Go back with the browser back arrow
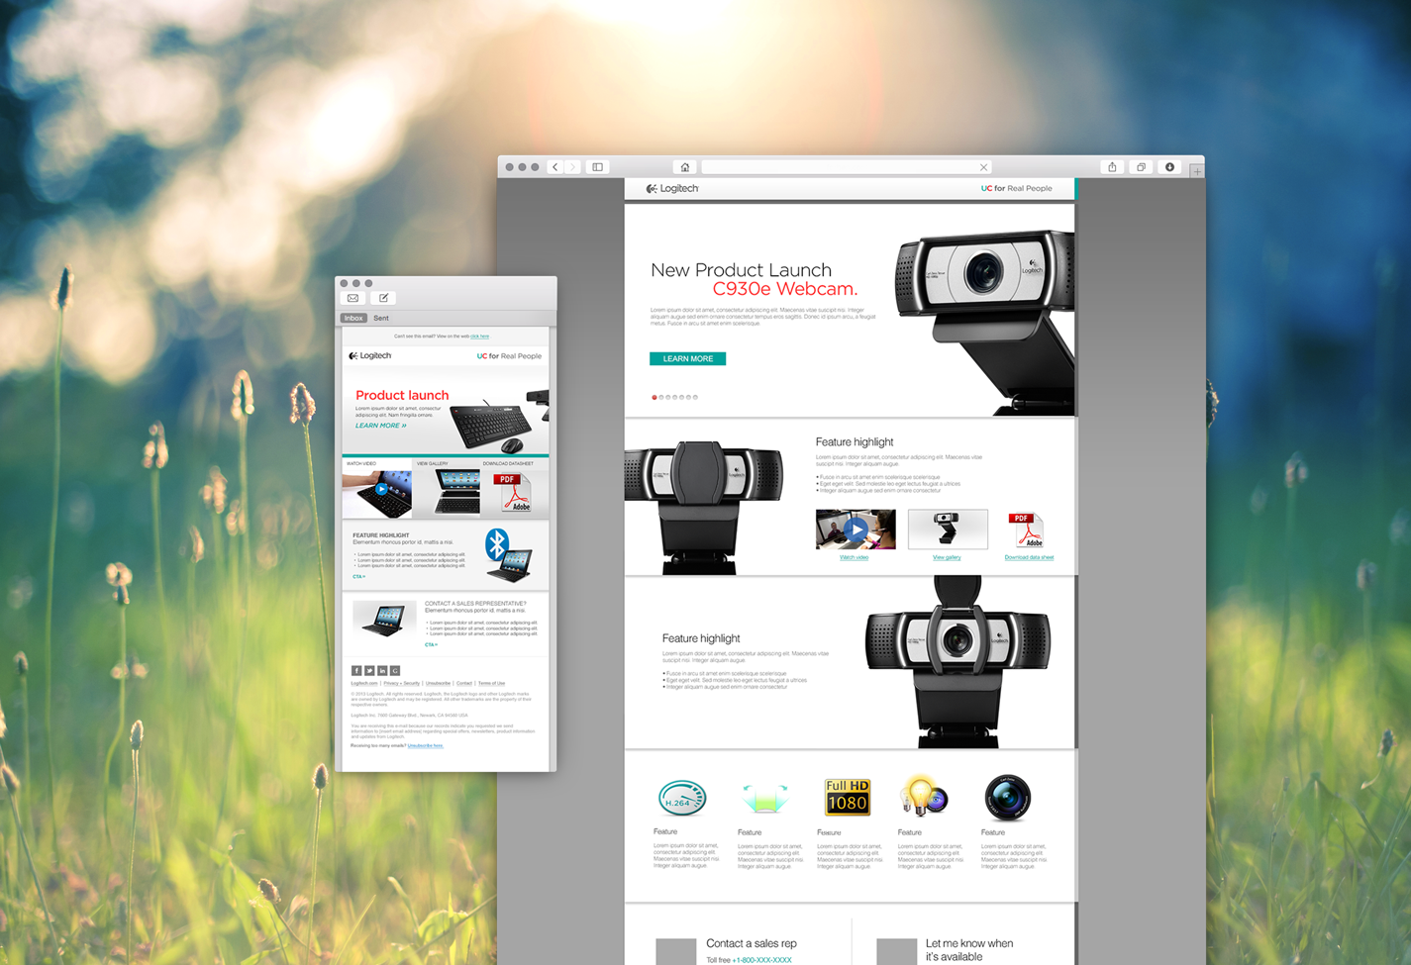Screen dimensions: 1411x965 (x=554, y=167)
